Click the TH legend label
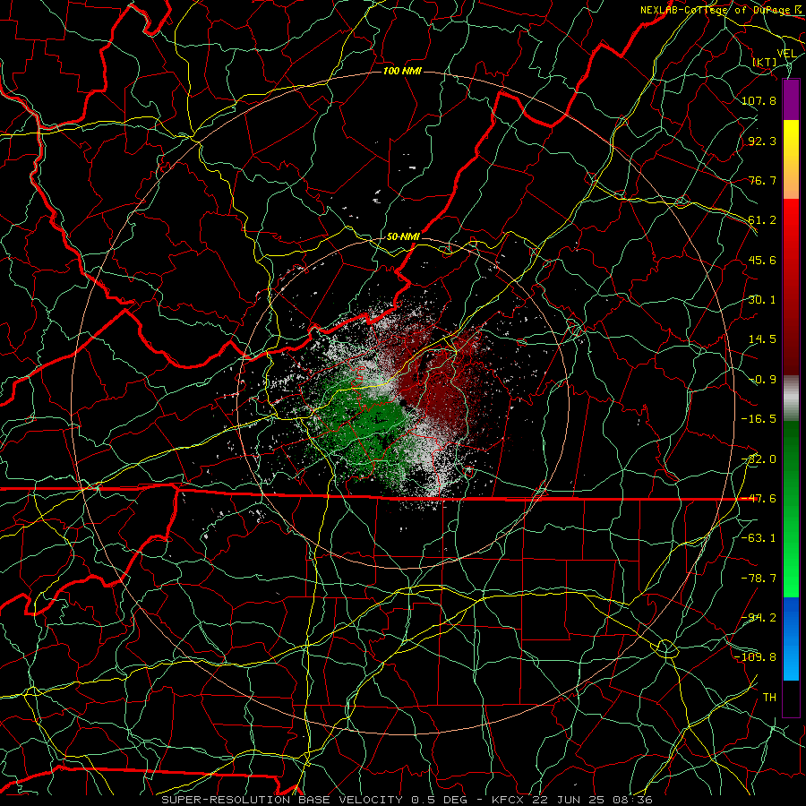 point(769,698)
